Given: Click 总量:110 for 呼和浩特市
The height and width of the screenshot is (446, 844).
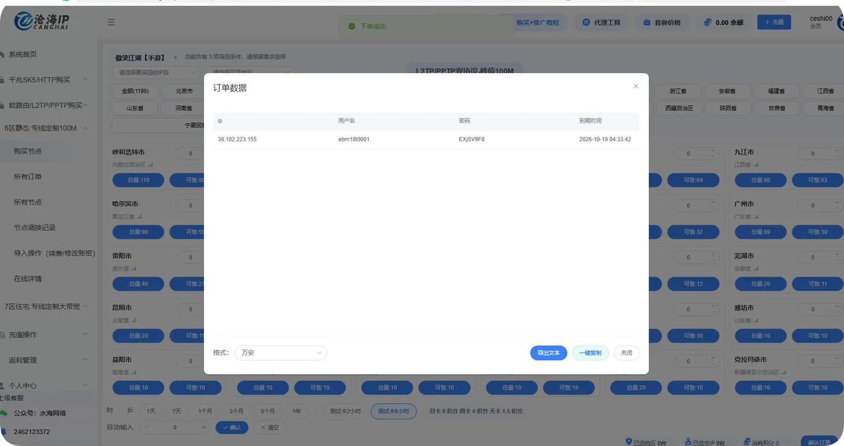Looking at the screenshot, I should tap(139, 180).
